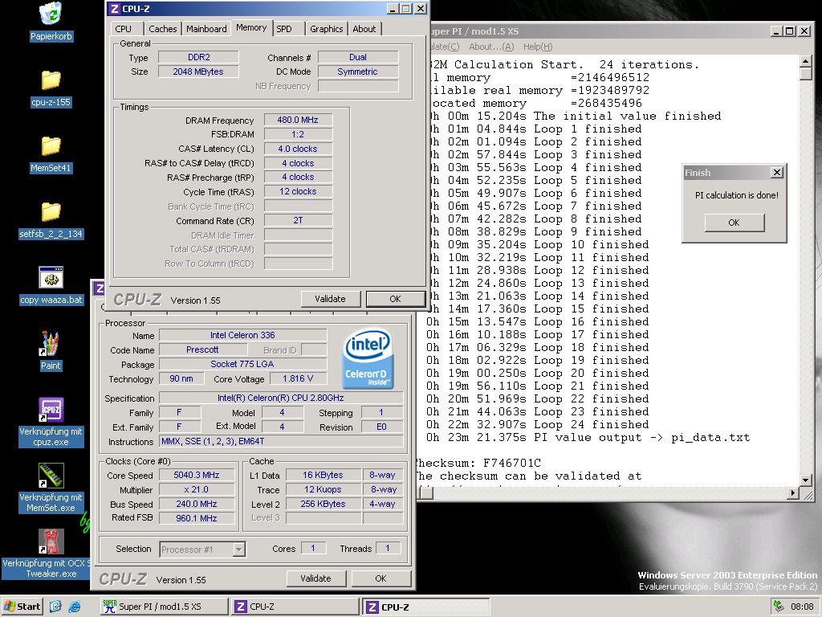Click processor Name Intel Celeron 336 field
The width and height of the screenshot is (822, 617).
point(242,335)
